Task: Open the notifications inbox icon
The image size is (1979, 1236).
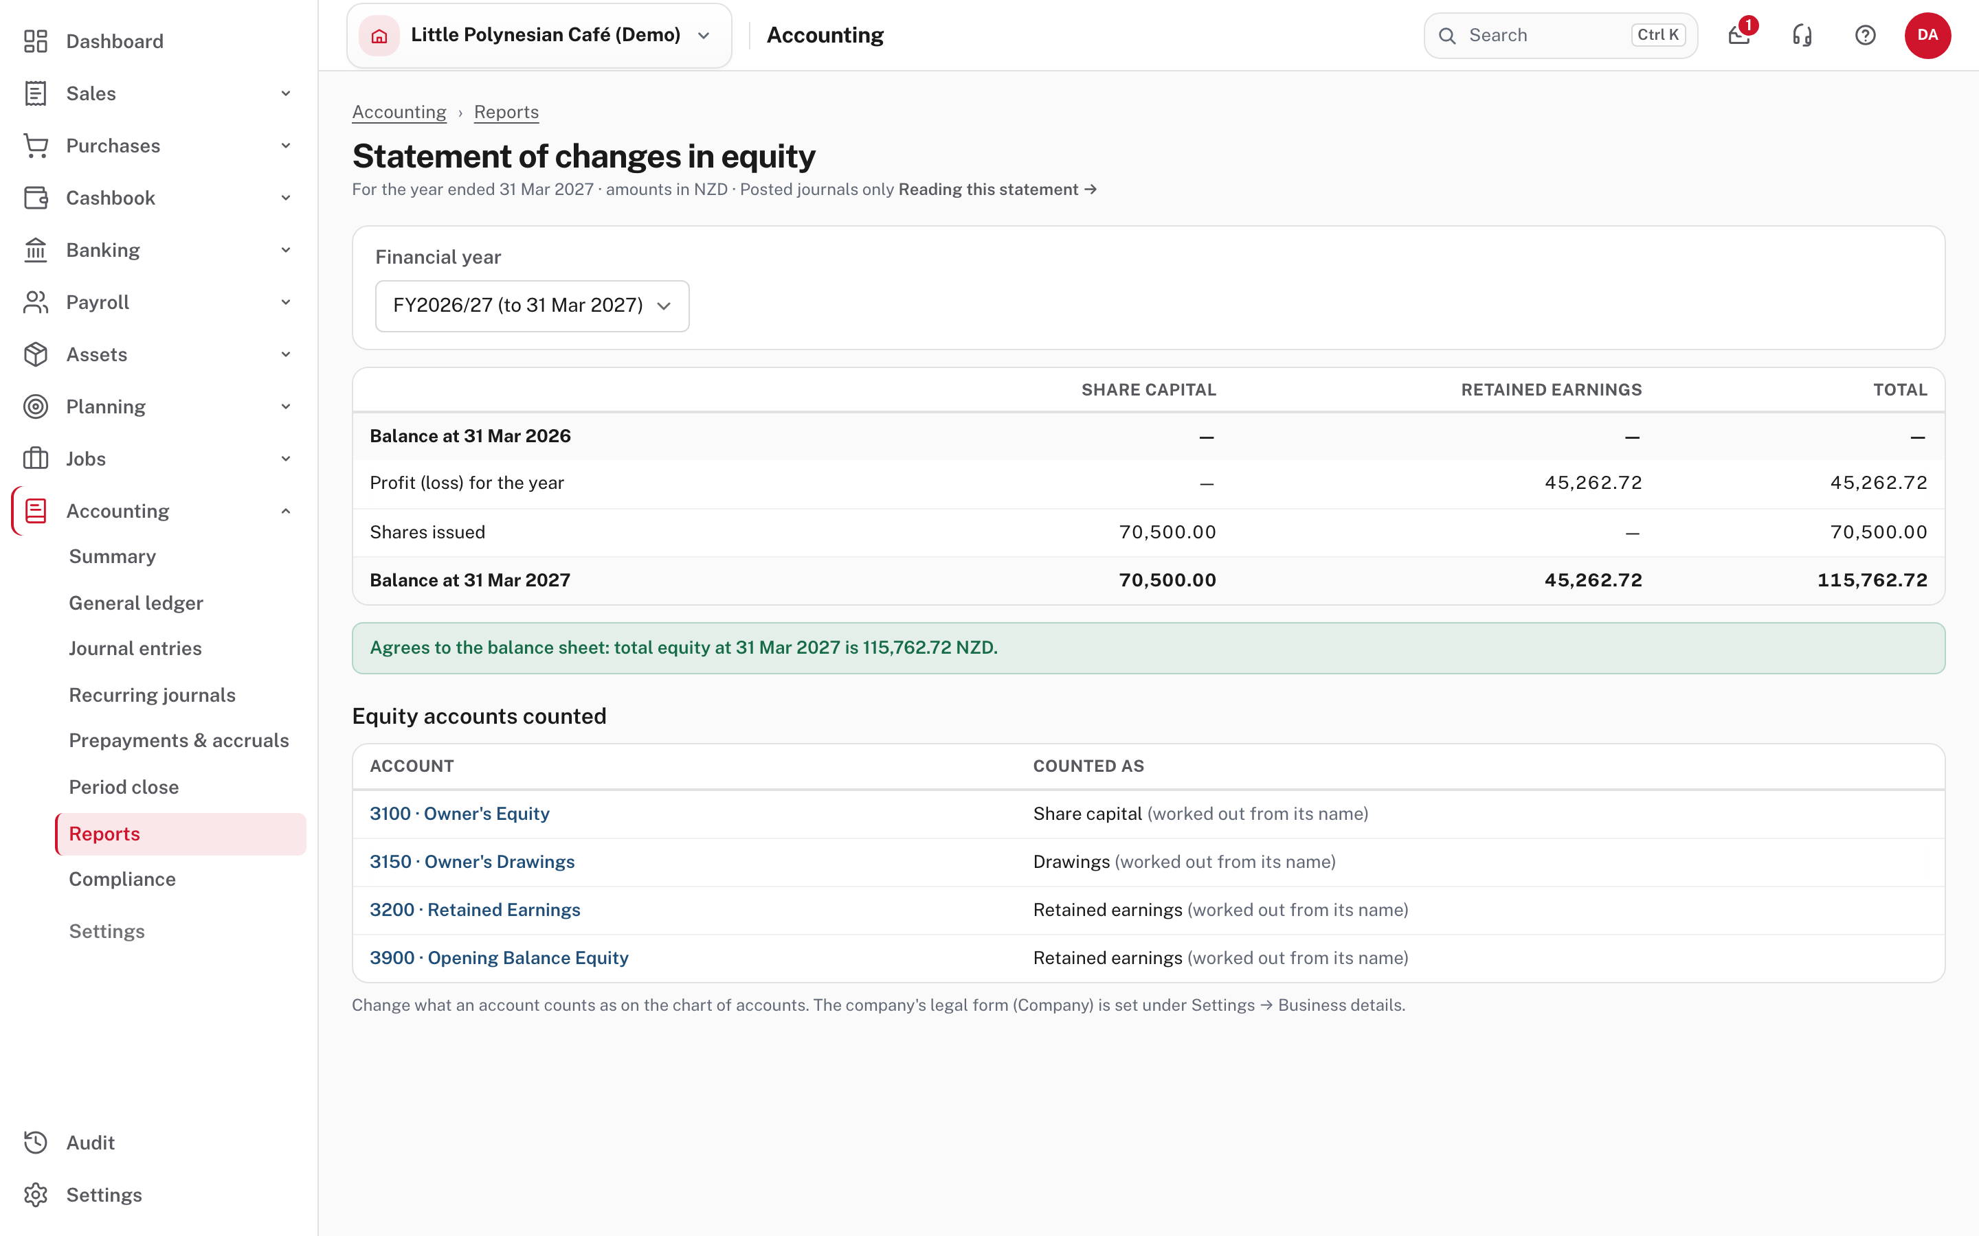Action: [1739, 35]
